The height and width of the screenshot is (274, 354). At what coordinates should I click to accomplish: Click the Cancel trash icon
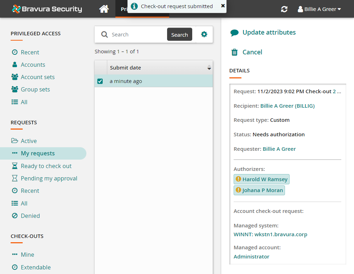coord(234,52)
